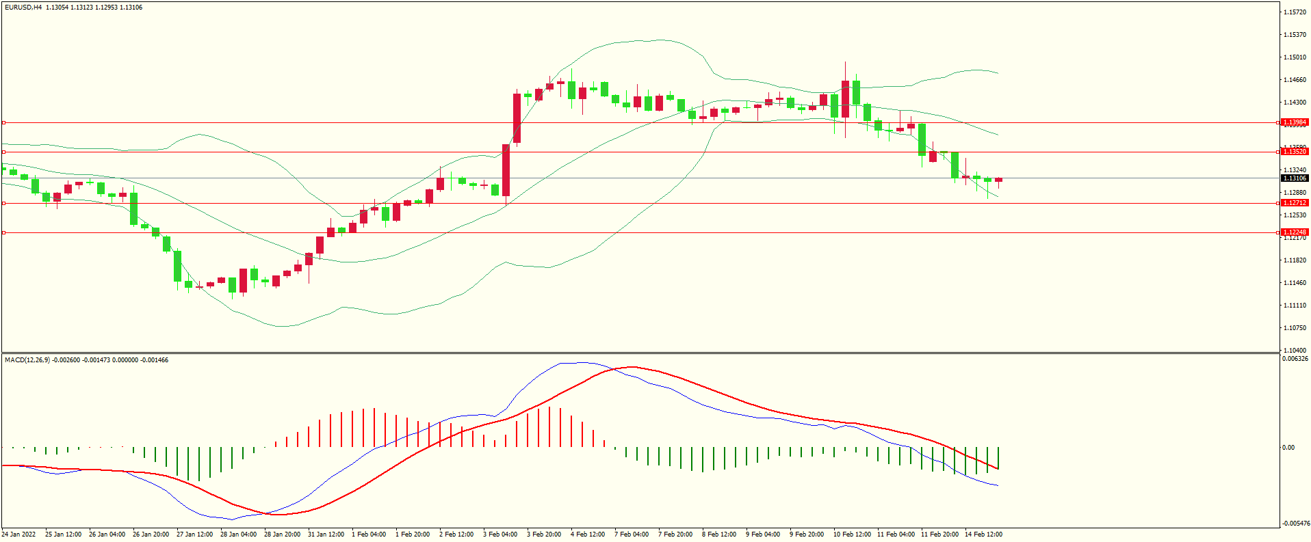
Task: Select the 10 Feb 12:00 time label
Action: 852,534
